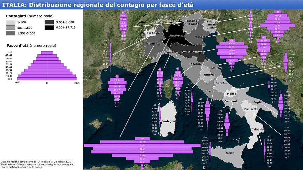This screenshot has height=170, width=303.
Task: Click the 0-9 bar in the legend age pyramid
Action: pos(47,79)
